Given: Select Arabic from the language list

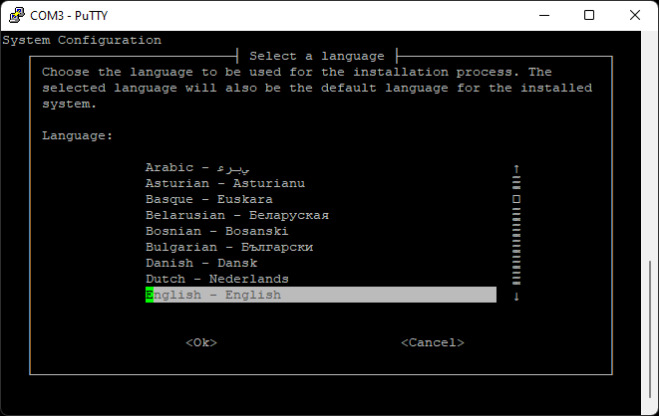Looking at the screenshot, I should pyautogui.click(x=197, y=168).
